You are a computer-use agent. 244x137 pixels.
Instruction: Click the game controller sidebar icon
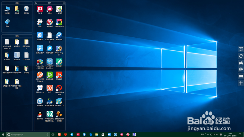241,63
